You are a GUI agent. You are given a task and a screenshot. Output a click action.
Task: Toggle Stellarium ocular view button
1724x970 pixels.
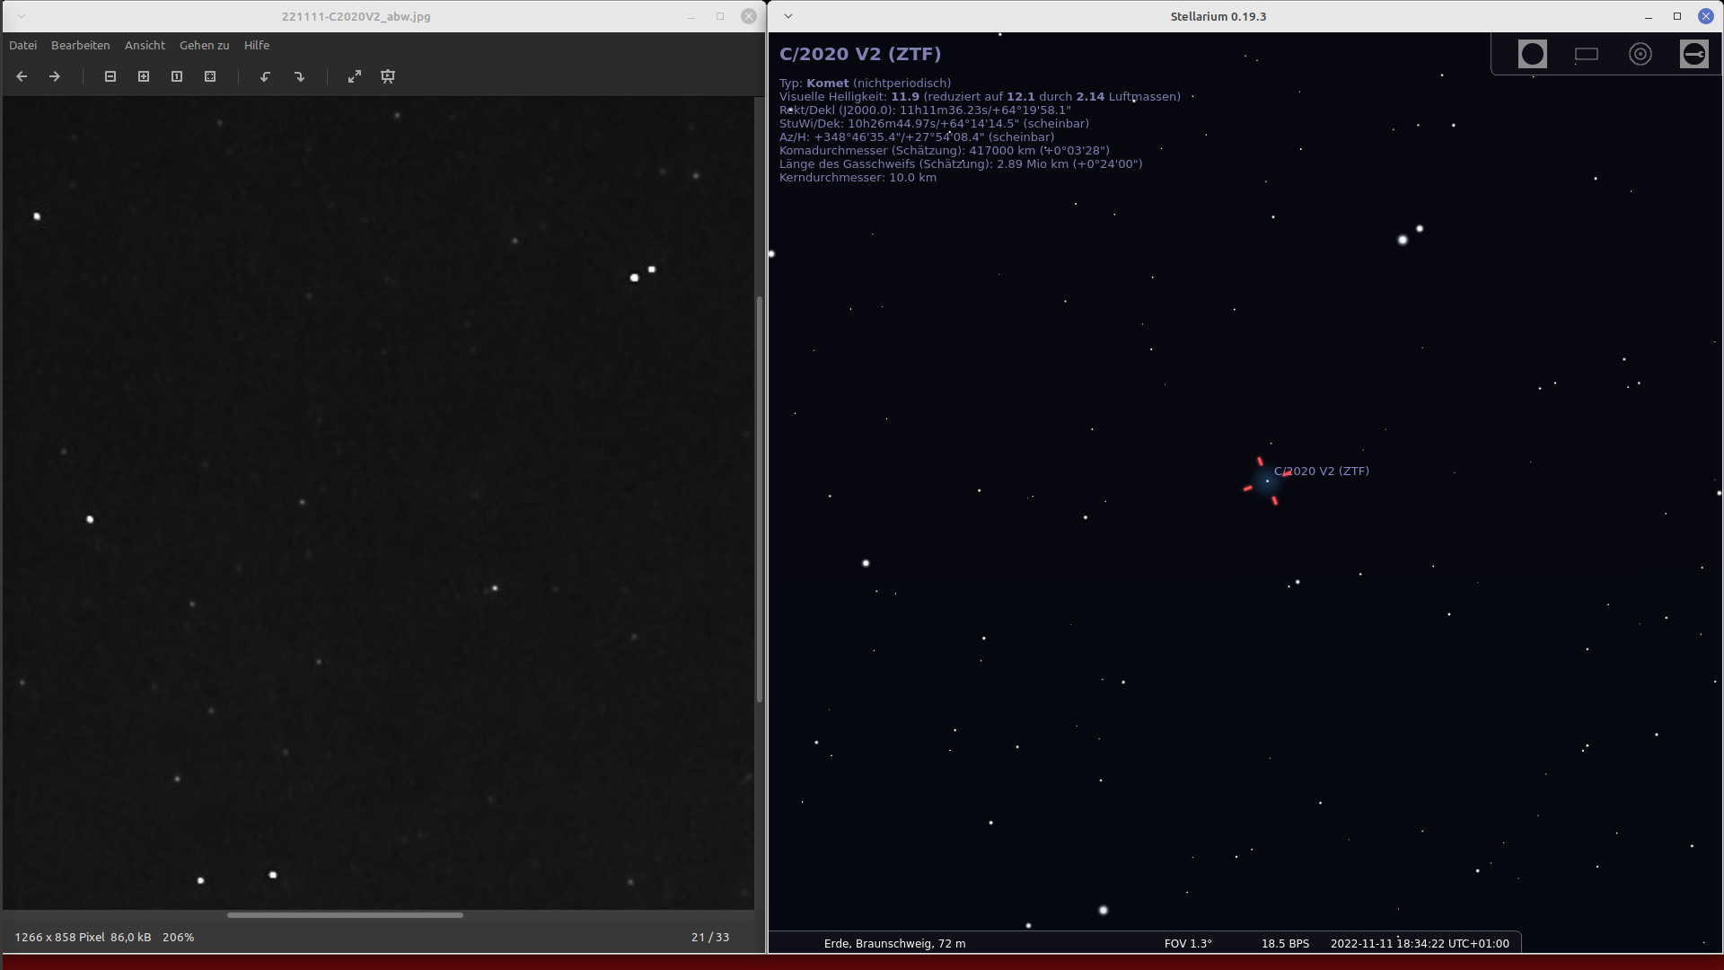pos(1533,54)
